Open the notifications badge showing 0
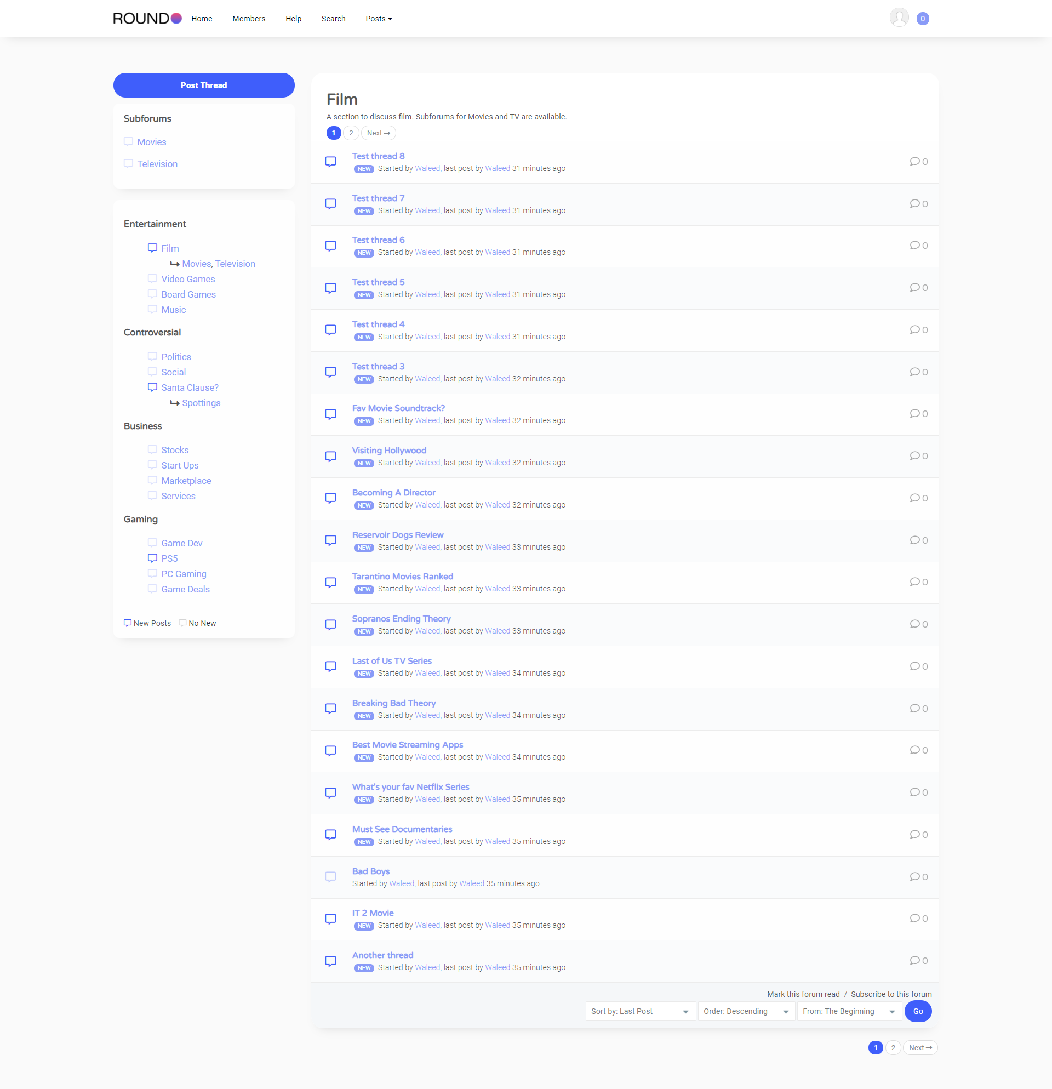The image size is (1052, 1089). point(923,19)
